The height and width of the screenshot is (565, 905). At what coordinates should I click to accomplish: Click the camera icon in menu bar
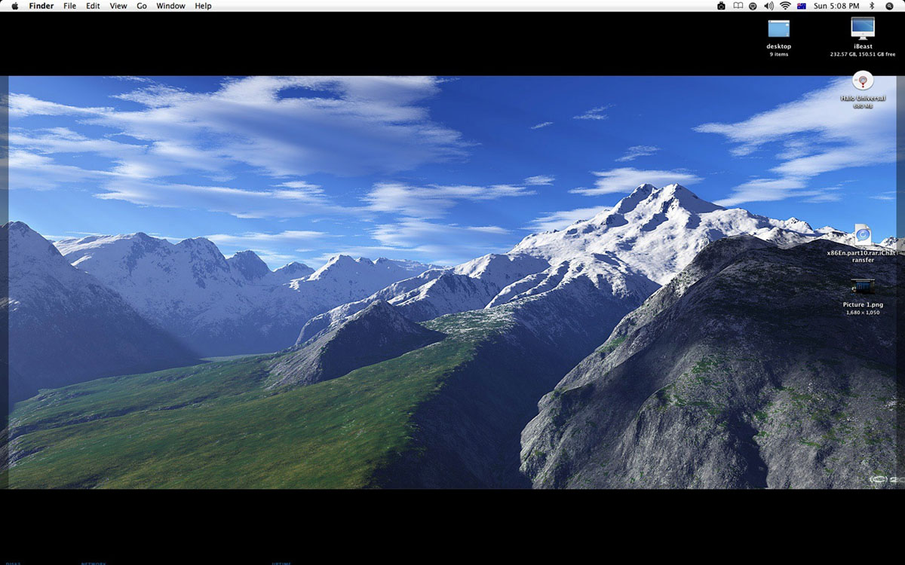(x=721, y=6)
